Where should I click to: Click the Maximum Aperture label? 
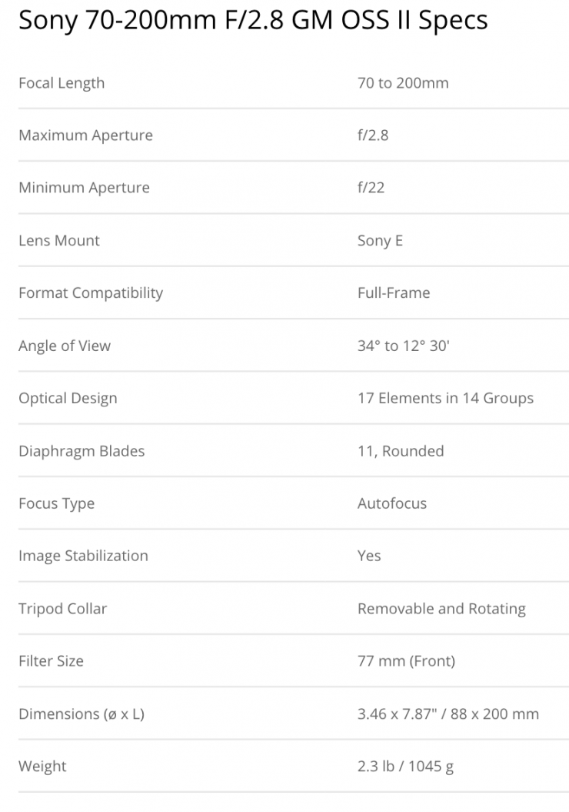pos(85,135)
